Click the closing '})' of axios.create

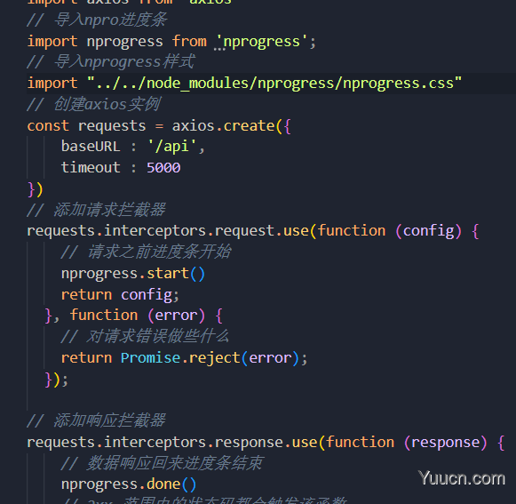pyautogui.click(x=36, y=189)
